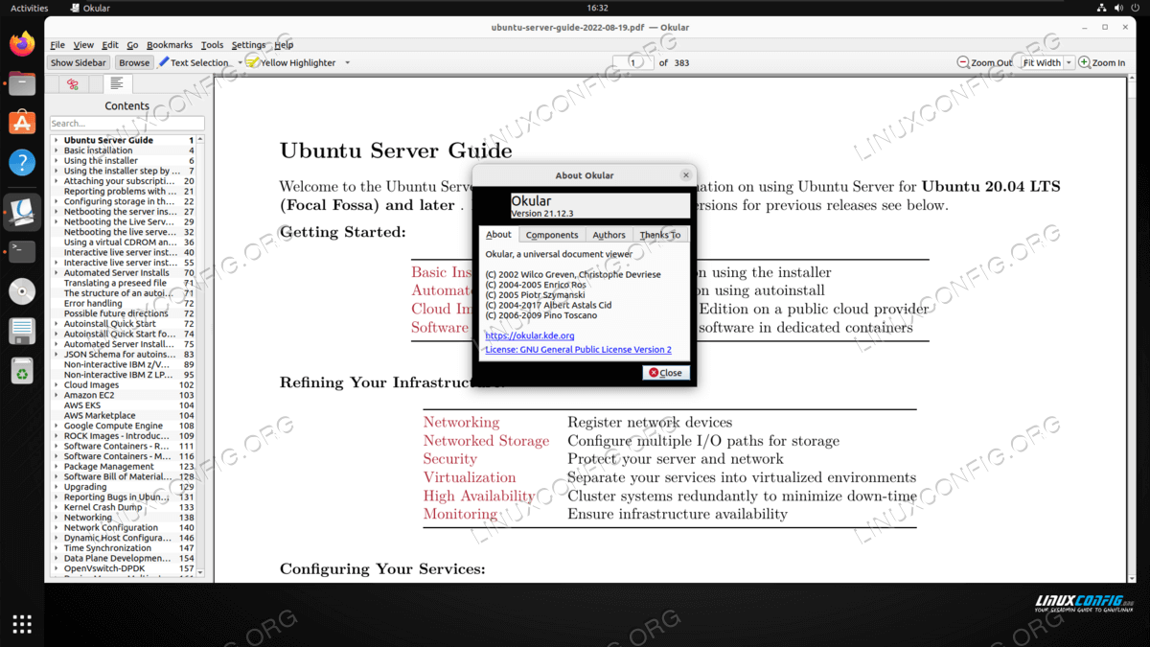This screenshot has width=1150, height=647.
Task: Open the floppy save icon in the dock
Action: (22, 331)
